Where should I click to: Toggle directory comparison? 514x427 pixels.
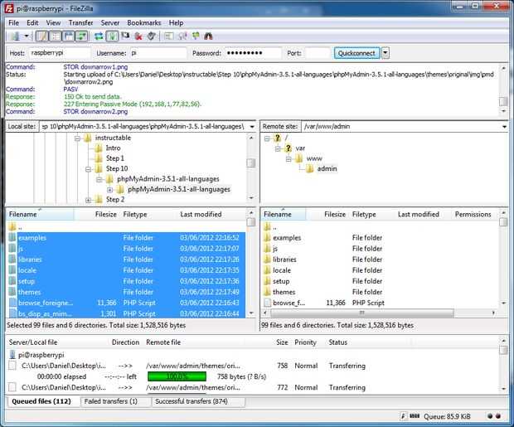tap(182, 36)
